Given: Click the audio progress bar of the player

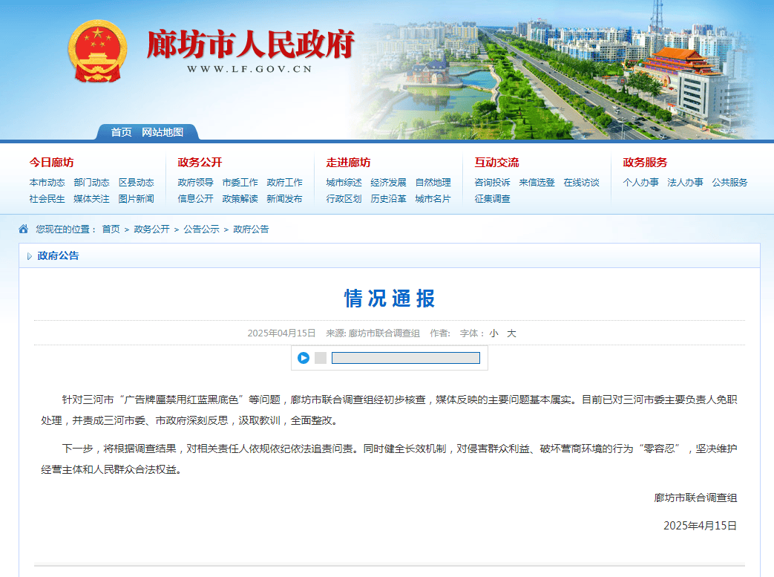Looking at the screenshot, I should 407,358.
